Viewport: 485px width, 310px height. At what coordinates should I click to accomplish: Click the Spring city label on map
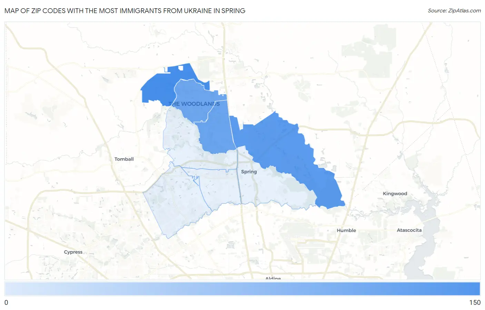(249, 172)
